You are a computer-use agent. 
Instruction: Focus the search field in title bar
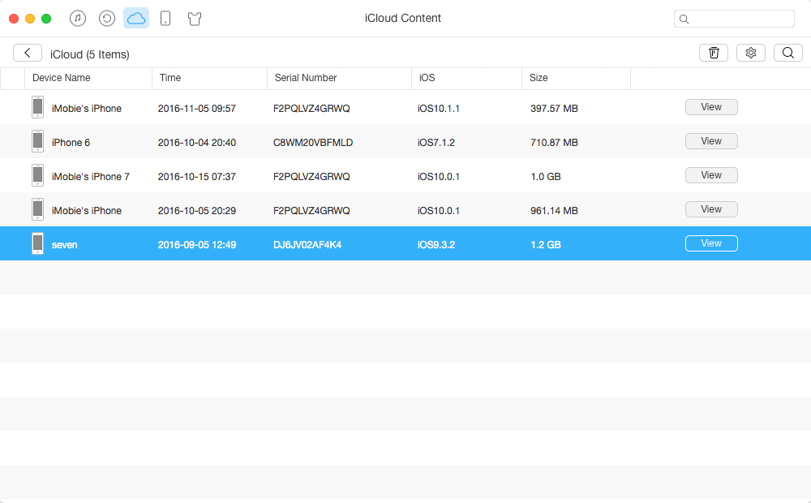[x=734, y=19]
